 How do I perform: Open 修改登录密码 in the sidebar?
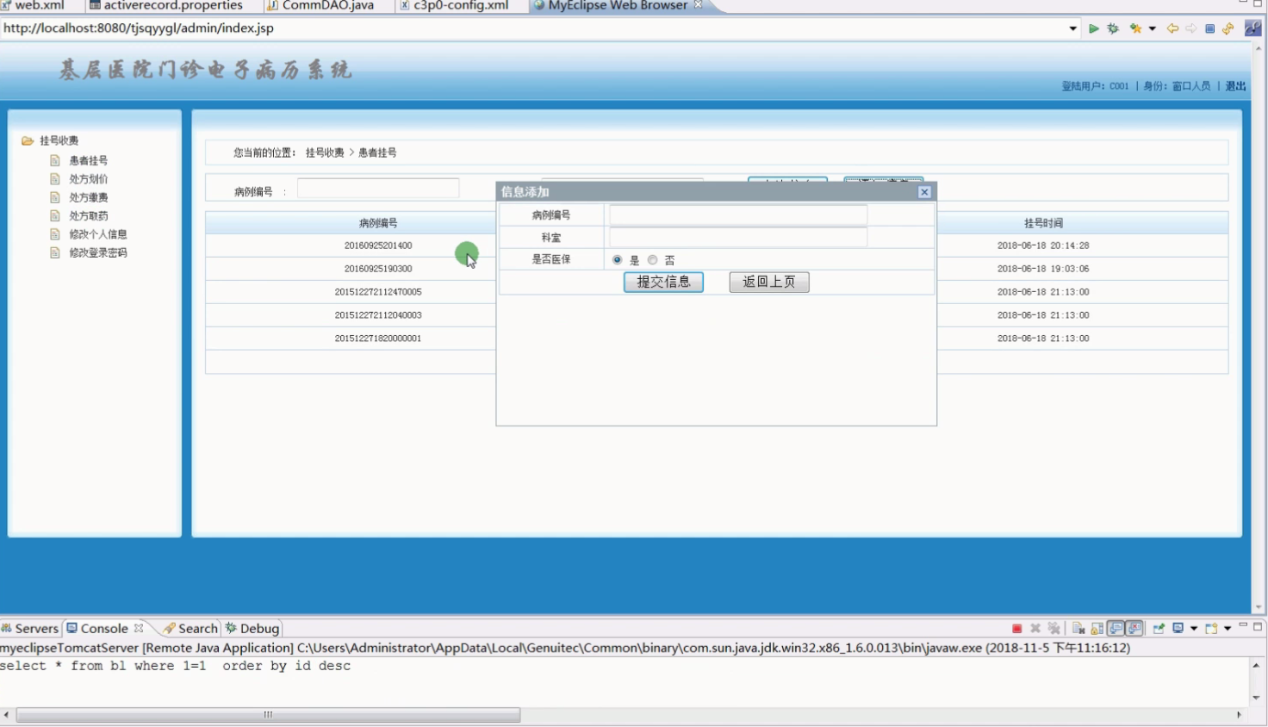(98, 252)
